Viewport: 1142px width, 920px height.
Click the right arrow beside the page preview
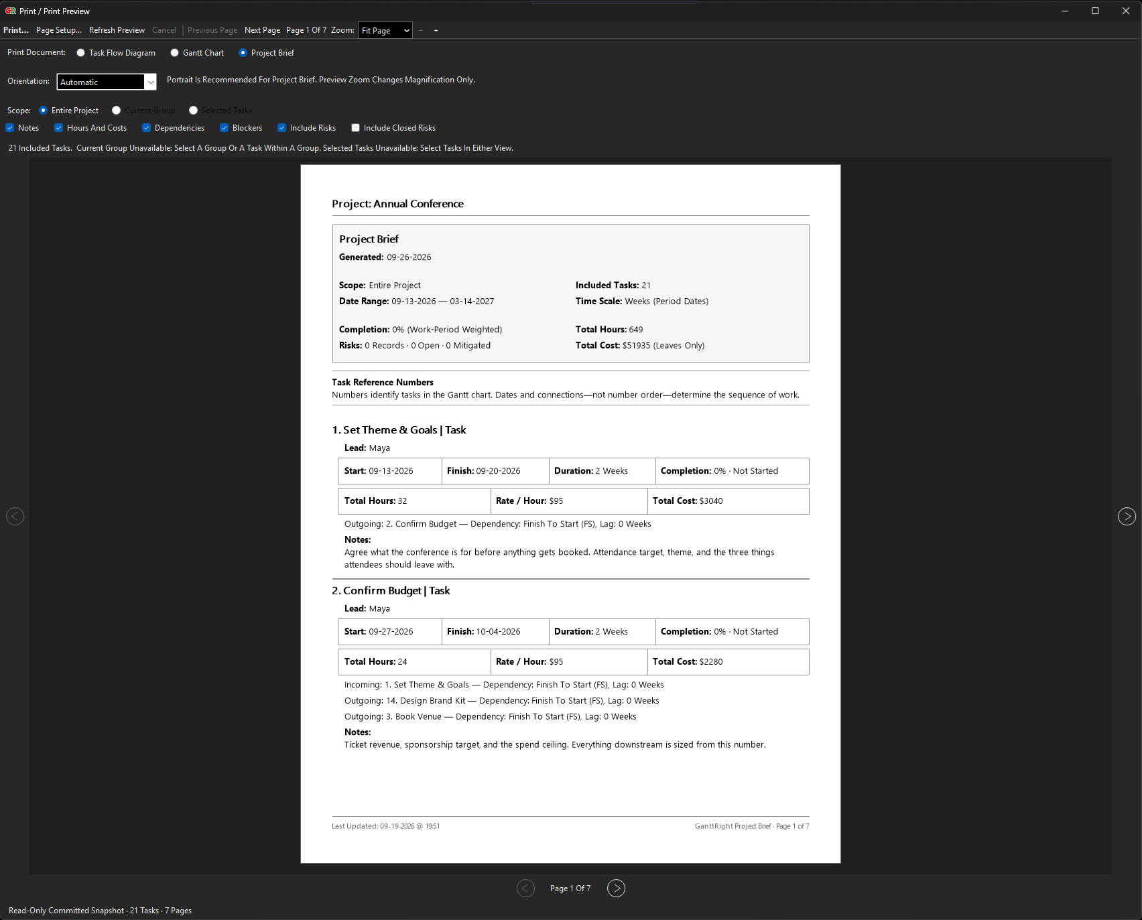1127,516
